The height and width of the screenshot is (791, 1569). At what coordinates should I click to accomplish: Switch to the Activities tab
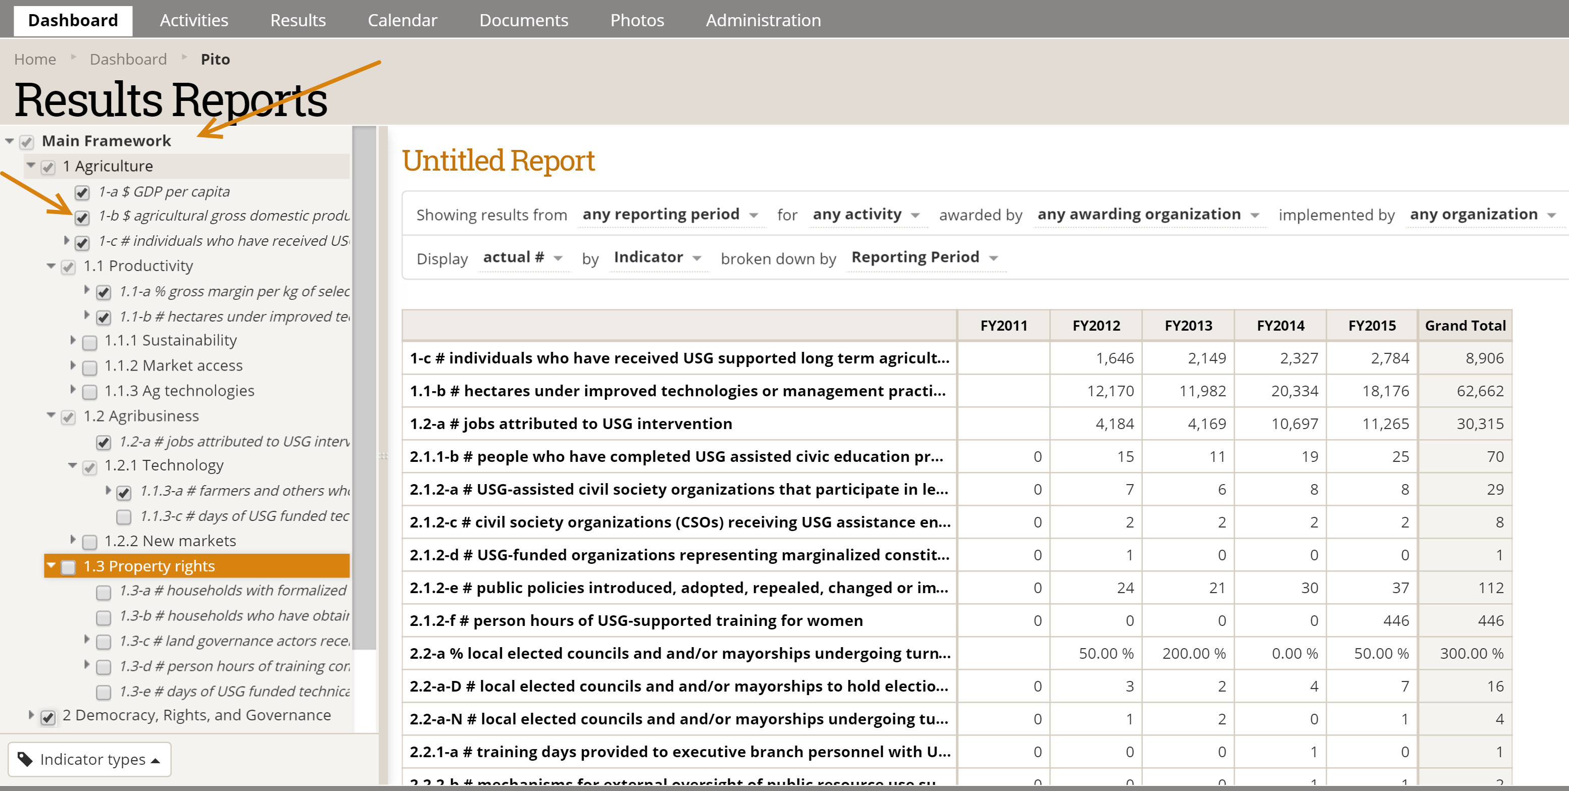pos(194,20)
